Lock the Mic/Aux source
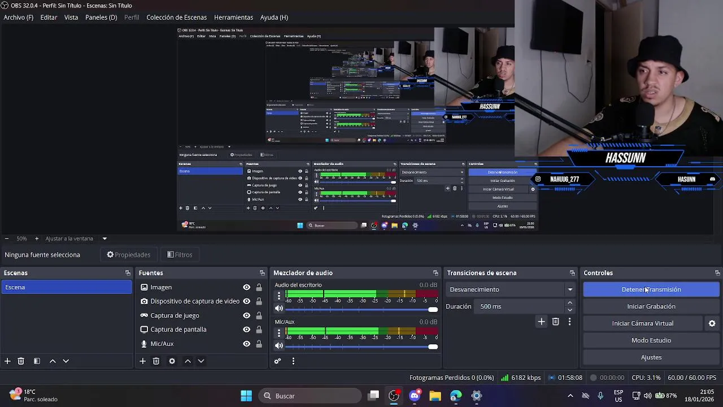 259,344
